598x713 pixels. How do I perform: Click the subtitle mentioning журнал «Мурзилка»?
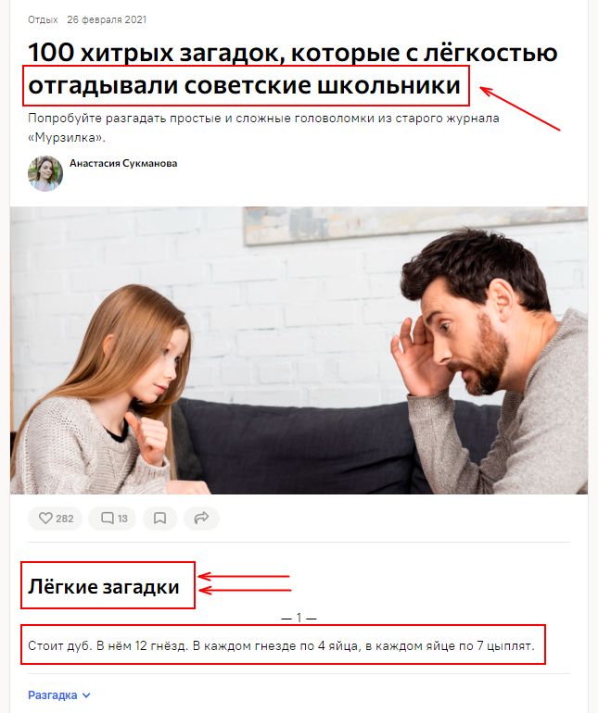[263, 128]
